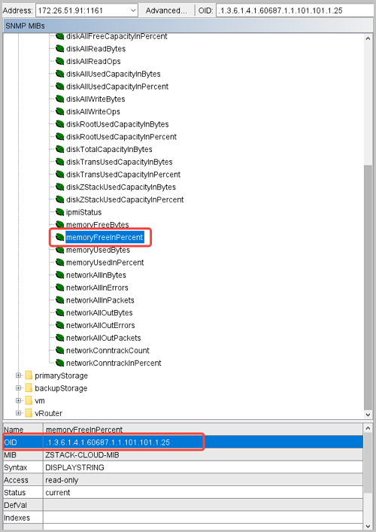The image size is (376, 532).
Task: Click the leaf icon beside diskTotalCapacityInBytes
Action: 59,149
